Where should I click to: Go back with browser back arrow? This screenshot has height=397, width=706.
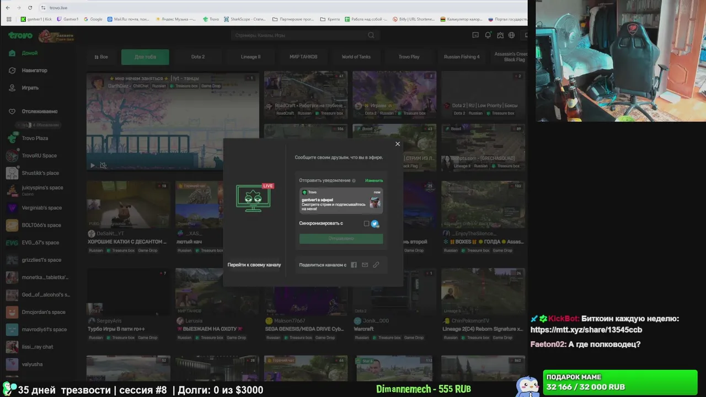tap(8, 8)
